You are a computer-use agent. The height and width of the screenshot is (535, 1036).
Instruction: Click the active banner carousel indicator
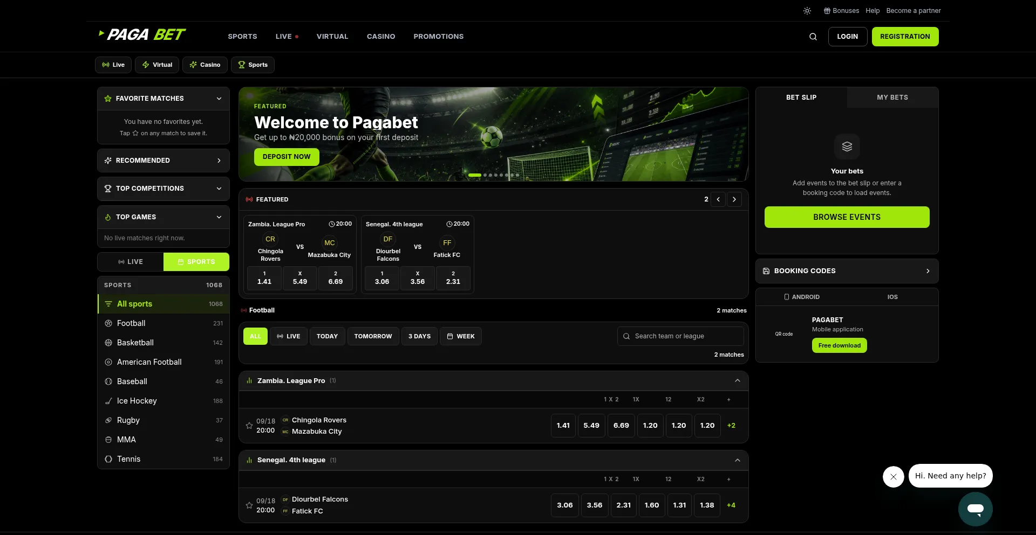click(x=475, y=175)
